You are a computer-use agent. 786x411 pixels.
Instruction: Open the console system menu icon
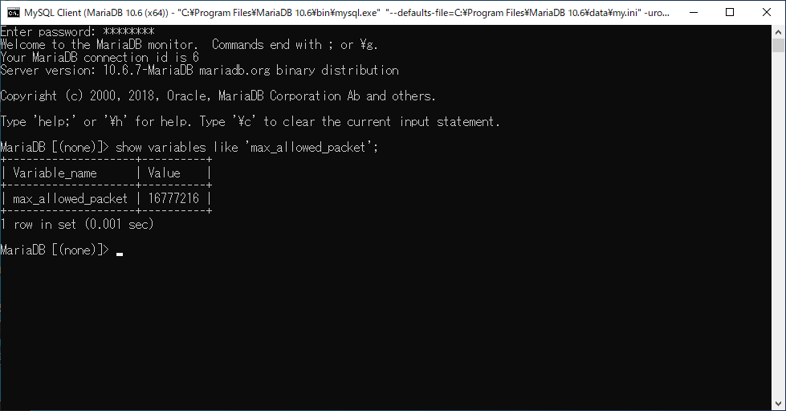tap(14, 13)
